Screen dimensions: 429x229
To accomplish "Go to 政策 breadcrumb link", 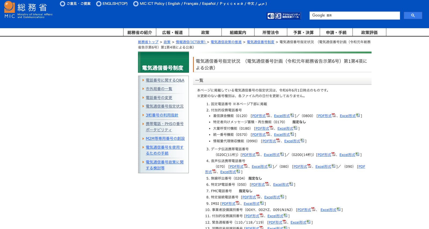I will click(x=167, y=42).
